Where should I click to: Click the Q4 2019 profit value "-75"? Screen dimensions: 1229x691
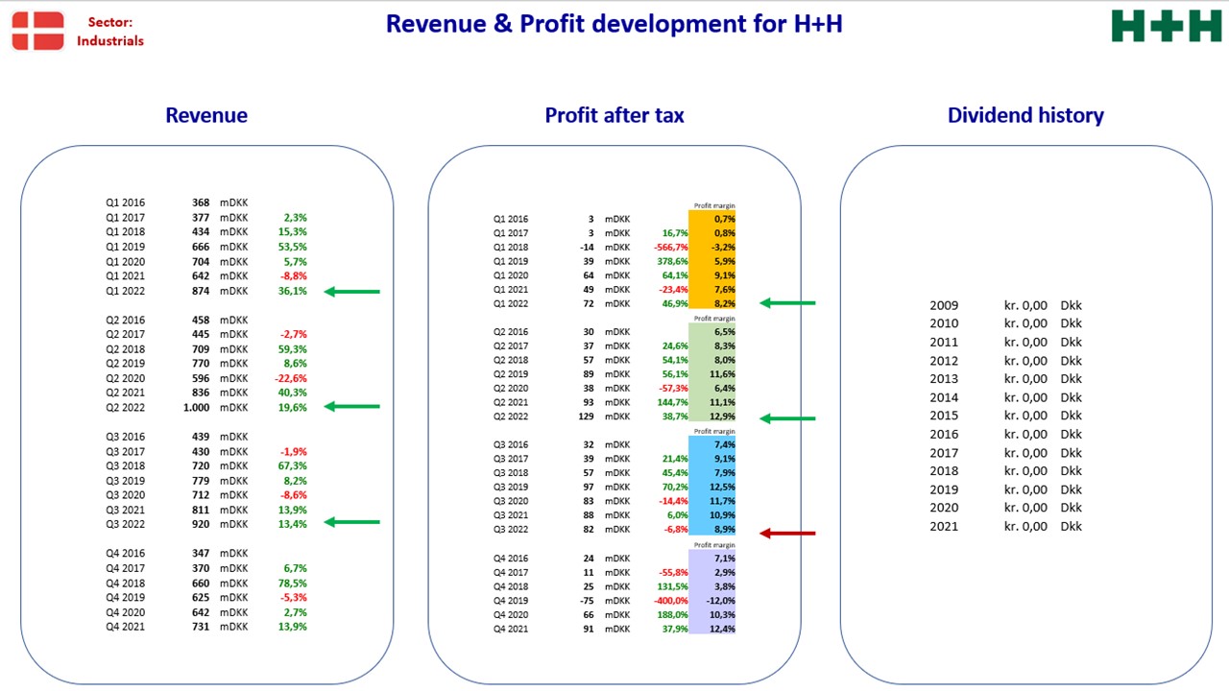(x=587, y=601)
